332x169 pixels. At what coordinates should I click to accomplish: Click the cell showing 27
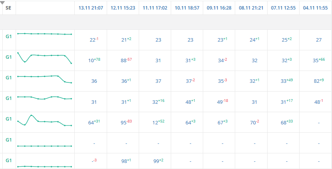click(319, 40)
